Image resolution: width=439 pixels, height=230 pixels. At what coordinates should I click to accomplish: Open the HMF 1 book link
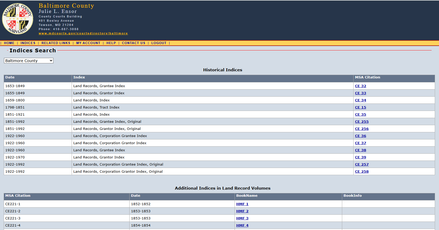242,204
